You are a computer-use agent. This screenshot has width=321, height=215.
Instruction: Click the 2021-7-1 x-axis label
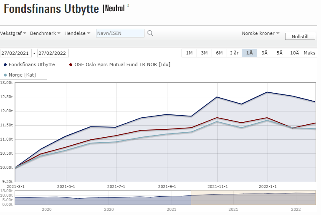coord(116,186)
